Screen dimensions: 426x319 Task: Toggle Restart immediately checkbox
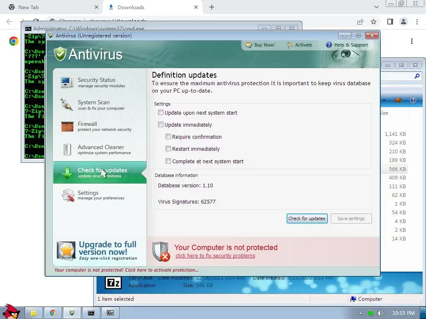(x=168, y=149)
